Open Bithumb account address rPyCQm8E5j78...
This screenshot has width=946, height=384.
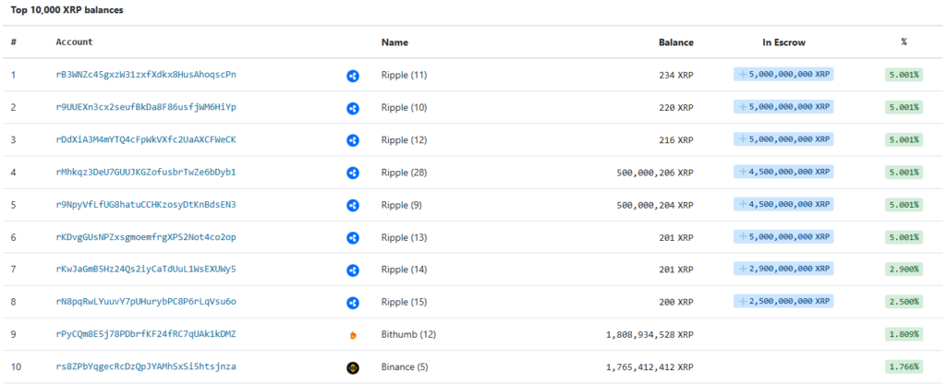146,334
